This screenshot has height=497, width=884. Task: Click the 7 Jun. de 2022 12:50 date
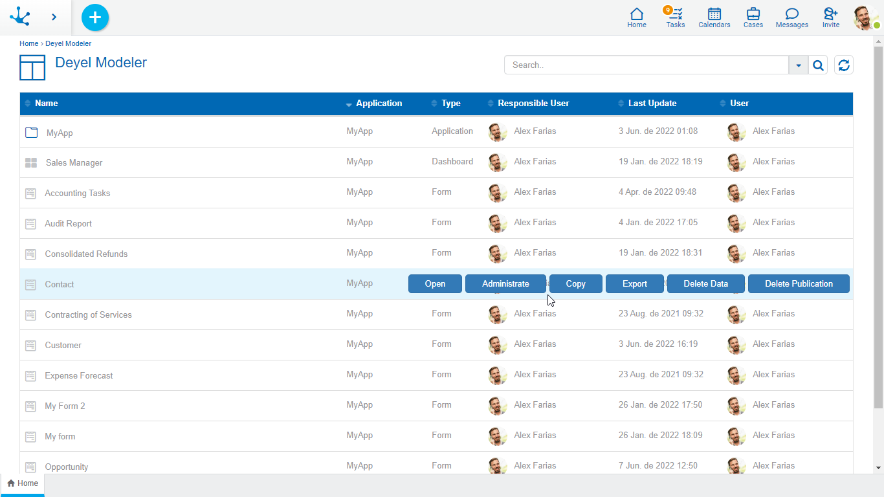coord(658,466)
